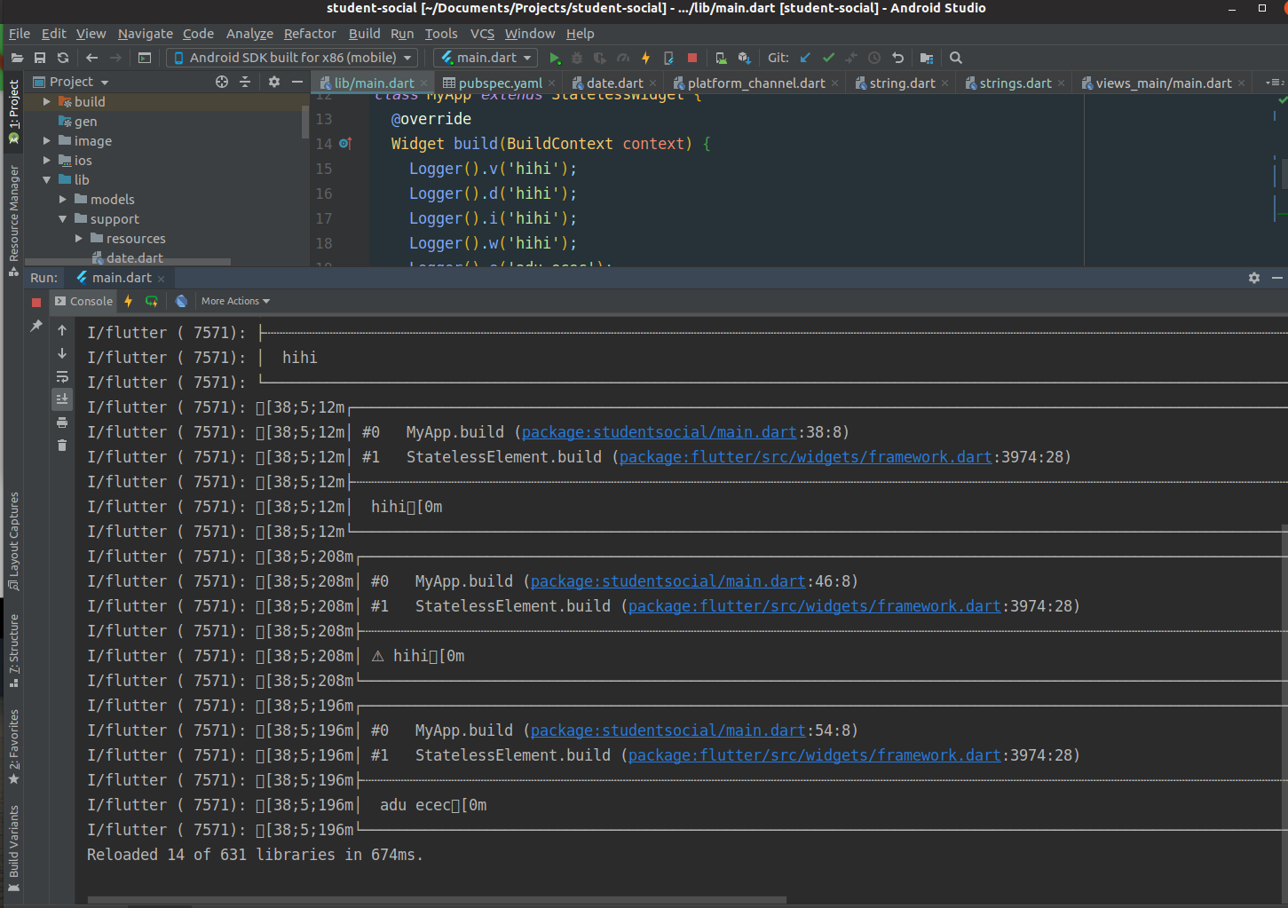Viewport: 1288px width, 908px height.
Task: Open the main.dart:38:8 stack trace link
Action: point(659,432)
